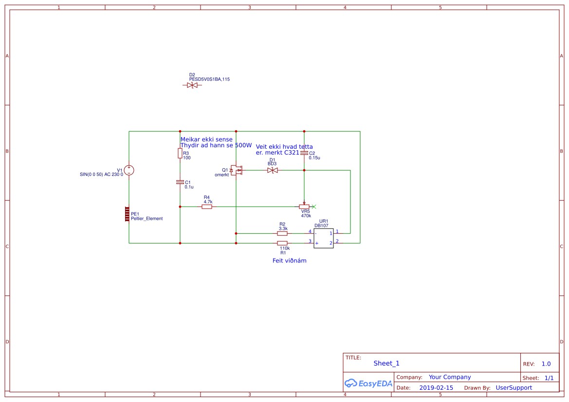Click the Drawn By UserSupport text
Screen dimensions: 569x402
pyautogui.click(x=514, y=387)
